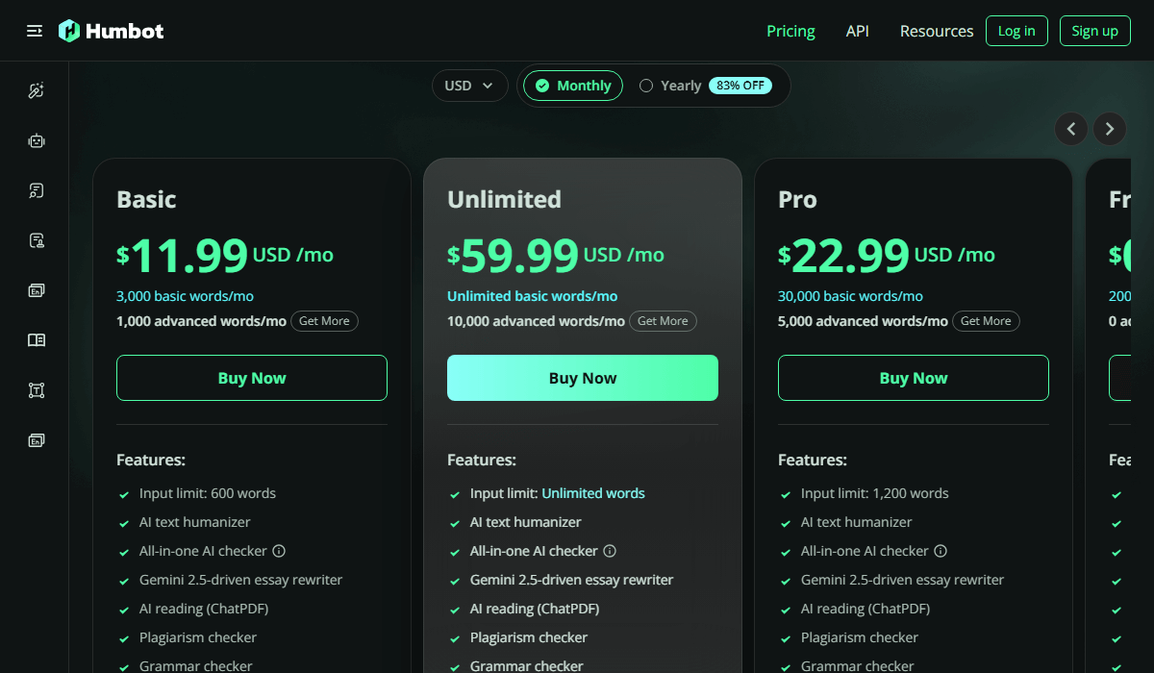Viewport: 1154px width, 673px height.
Task: Open the bottom 'En' sidebar icon
Action: pos(37,440)
